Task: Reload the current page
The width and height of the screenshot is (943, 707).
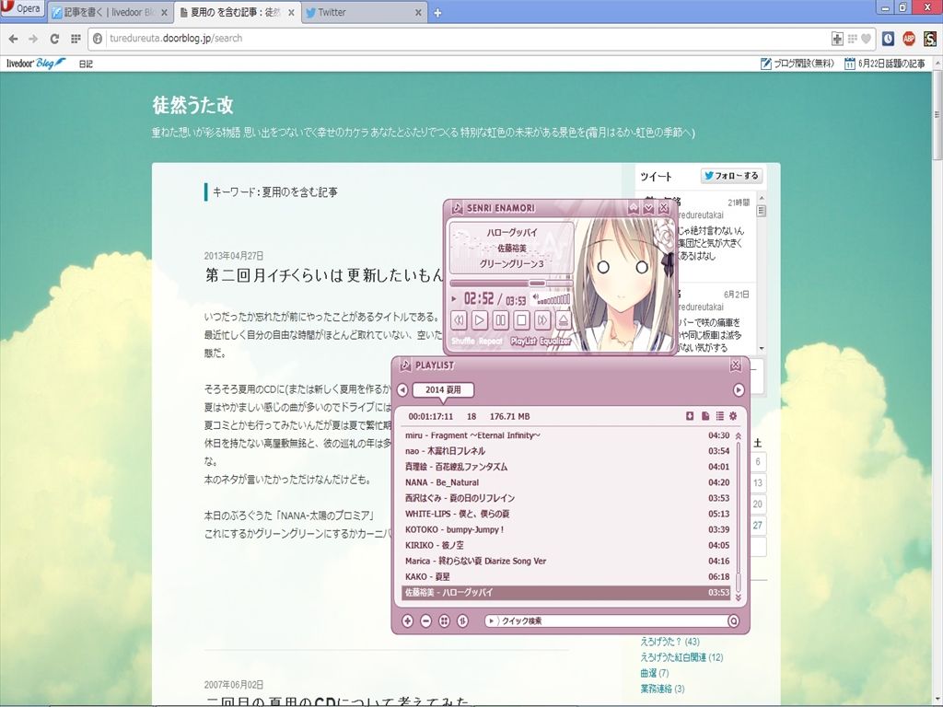Action: [54, 39]
